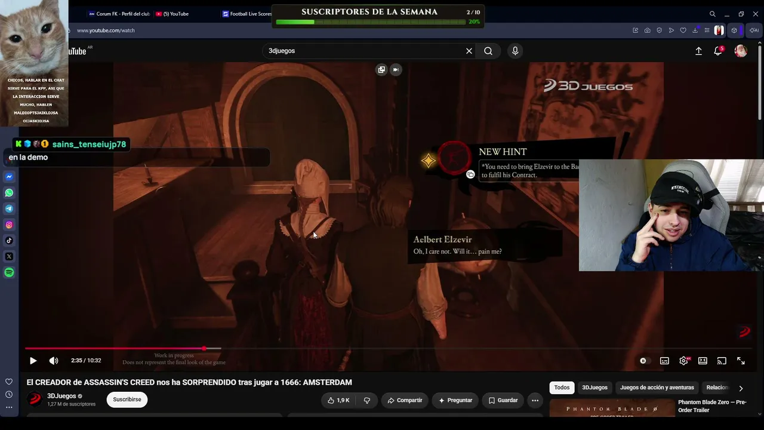Image resolution: width=764 pixels, height=430 pixels.
Task: Click the Preguntar button
Action: click(x=455, y=400)
